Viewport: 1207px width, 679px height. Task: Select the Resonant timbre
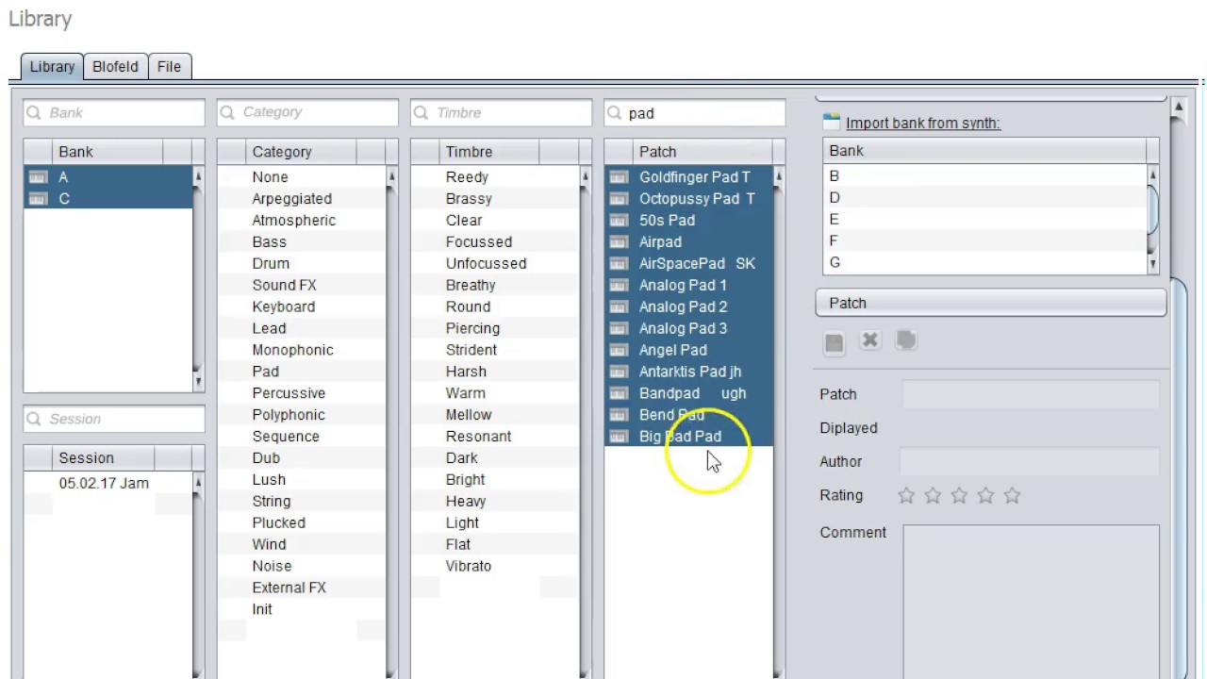(x=495, y=437)
